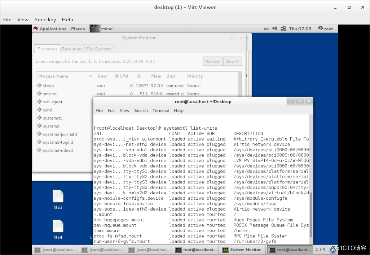Switch to first root@localhos taskbar window
The image size is (370, 255).
click(56, 250)
